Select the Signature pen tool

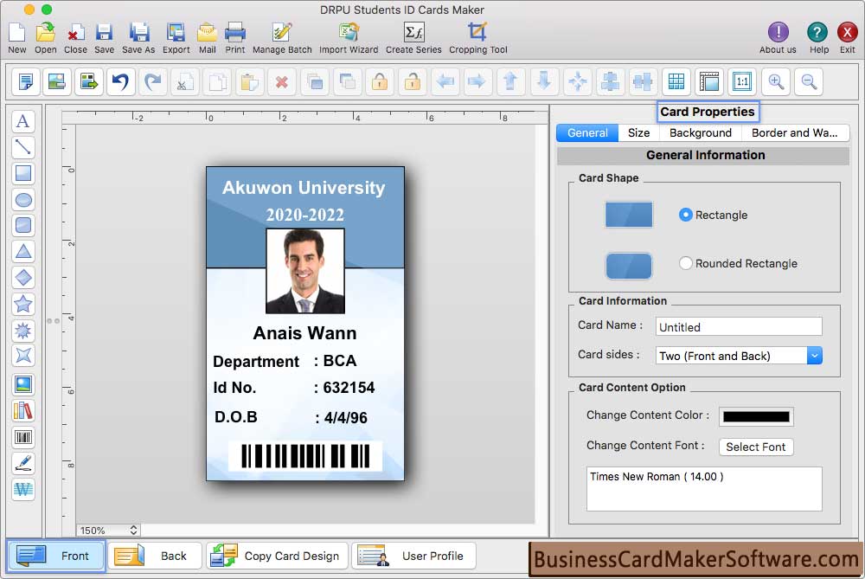pos(23,463)
